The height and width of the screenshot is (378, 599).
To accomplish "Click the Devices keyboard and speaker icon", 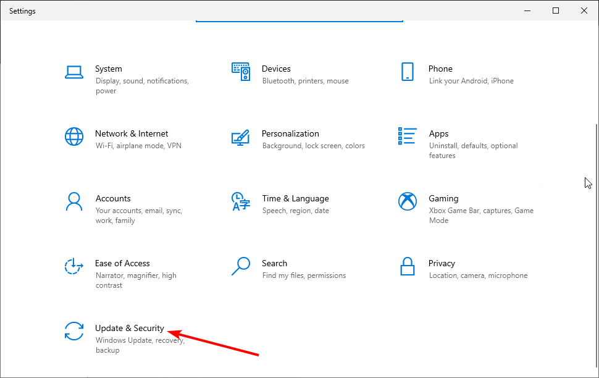I will [x=241, y=72].
